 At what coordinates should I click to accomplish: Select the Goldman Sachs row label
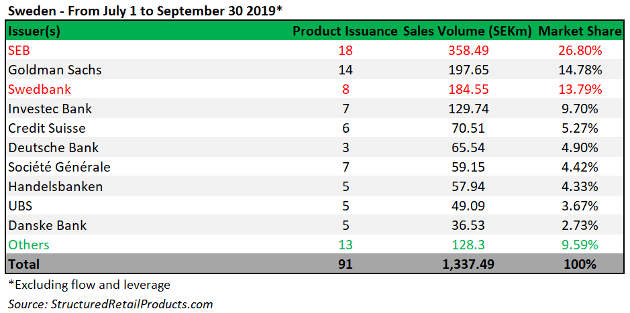click(55, 70)
